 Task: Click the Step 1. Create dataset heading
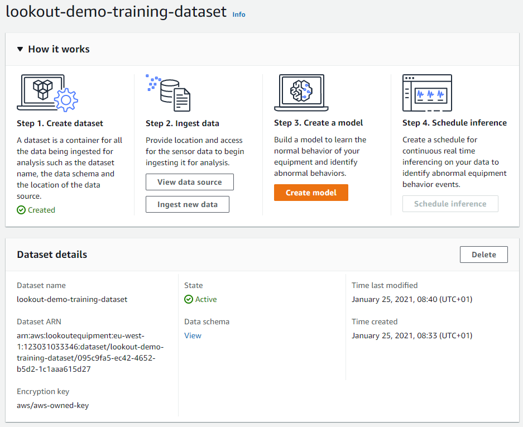tap(60, 123)
